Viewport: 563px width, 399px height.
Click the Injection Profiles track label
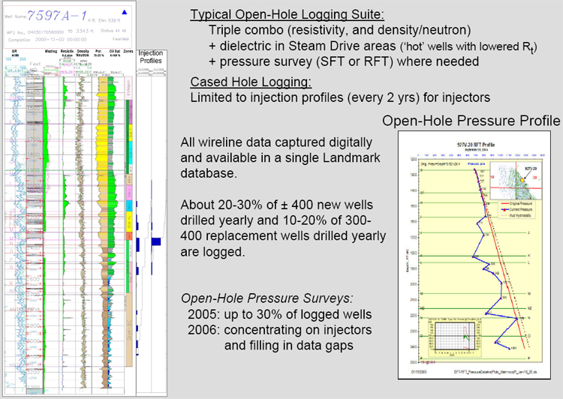click(151, 57)
